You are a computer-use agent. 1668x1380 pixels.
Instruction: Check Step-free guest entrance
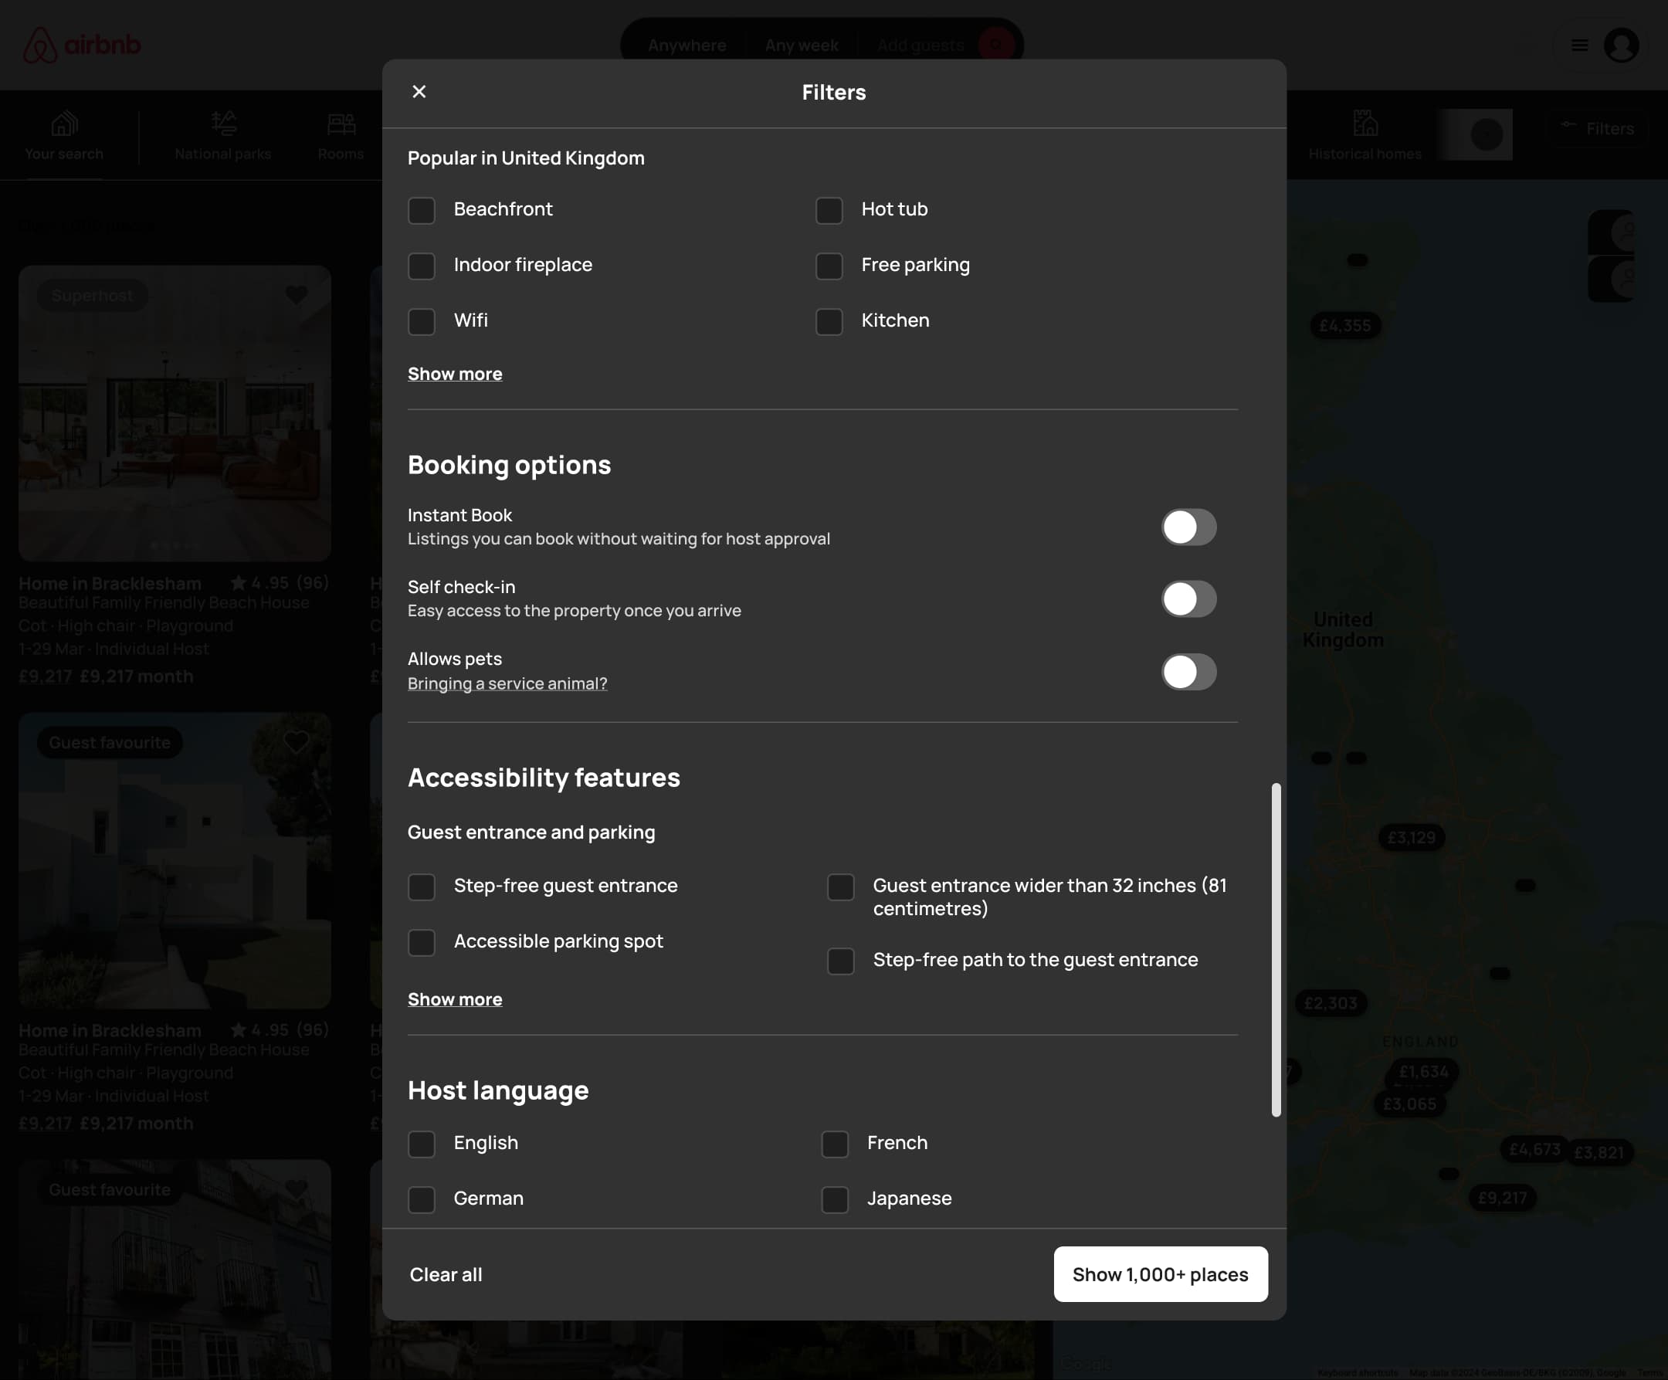(421, 887)
